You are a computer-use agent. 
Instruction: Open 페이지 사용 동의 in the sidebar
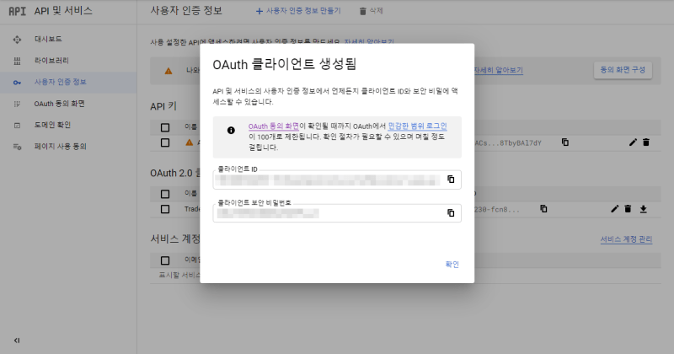60,147
